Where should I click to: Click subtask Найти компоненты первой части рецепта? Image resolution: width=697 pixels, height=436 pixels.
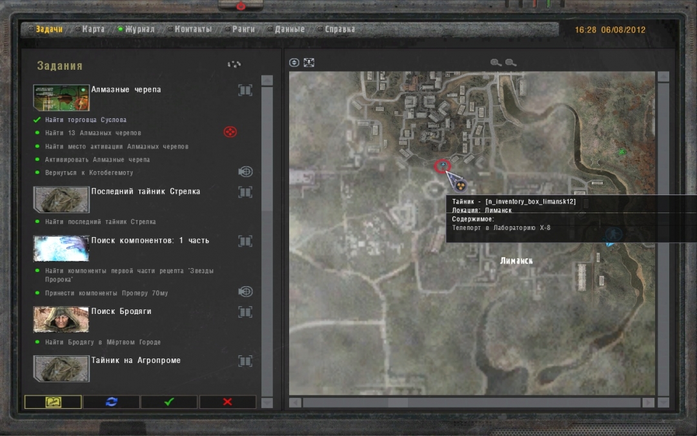(129, 275)
